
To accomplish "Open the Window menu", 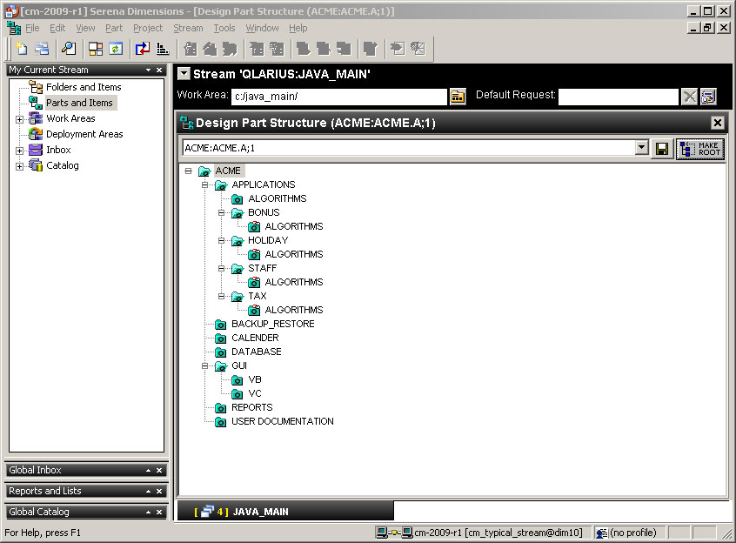I will click(263, 28).
